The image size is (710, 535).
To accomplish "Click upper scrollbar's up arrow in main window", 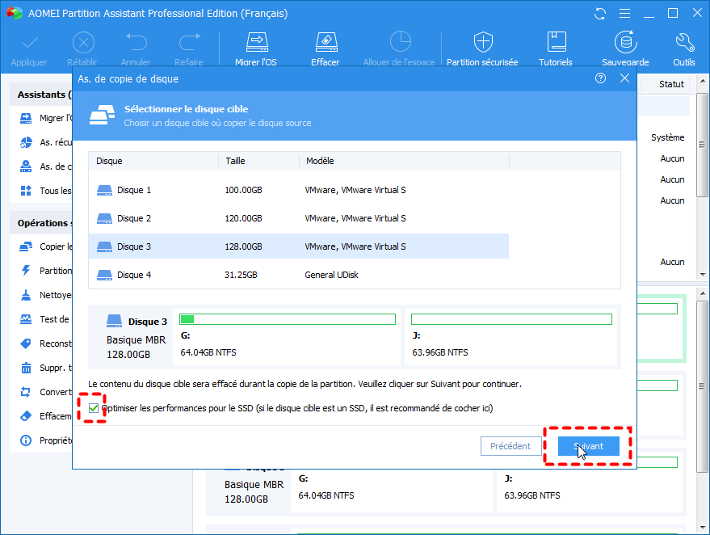I will pos(703,82).
